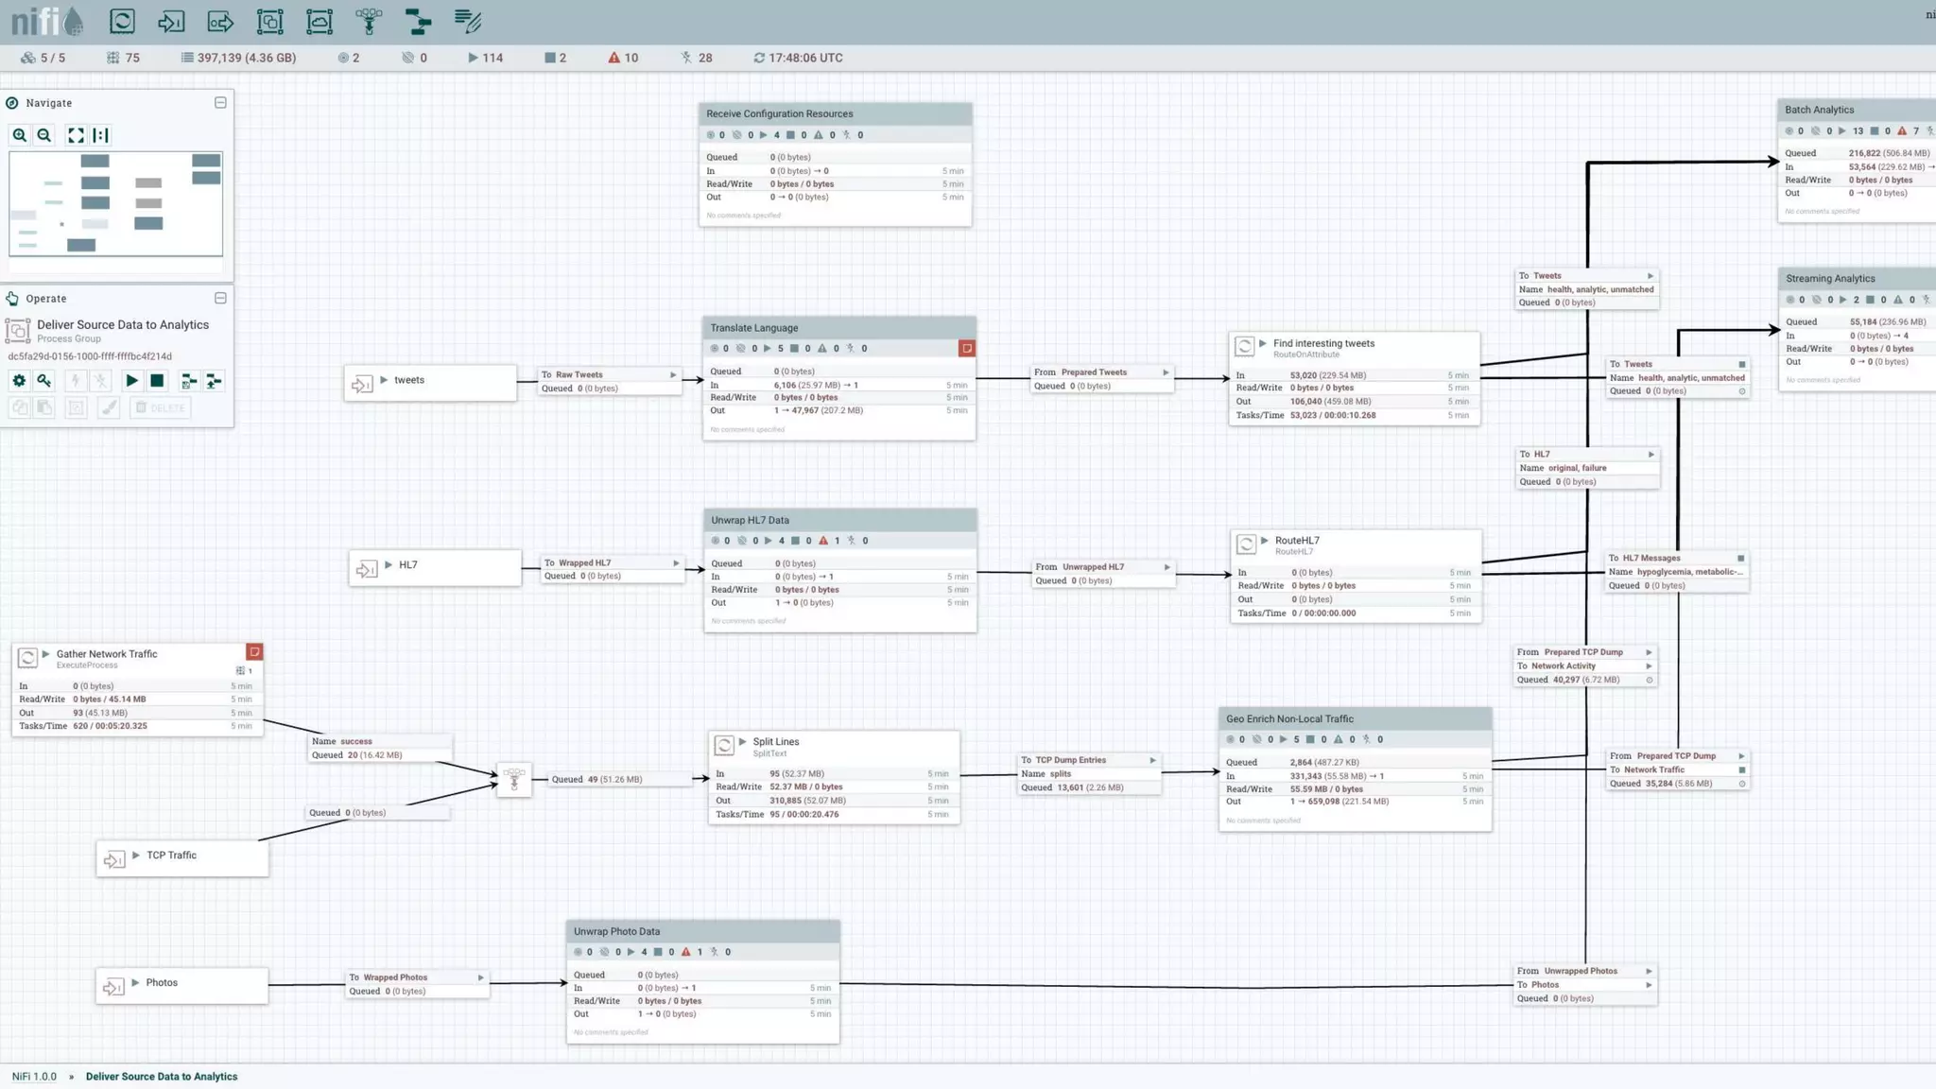Click the bulletin indicator on Gather Network Traffic
The height and width of the screenshot is (1089, 1936).
tap(254, 652)
